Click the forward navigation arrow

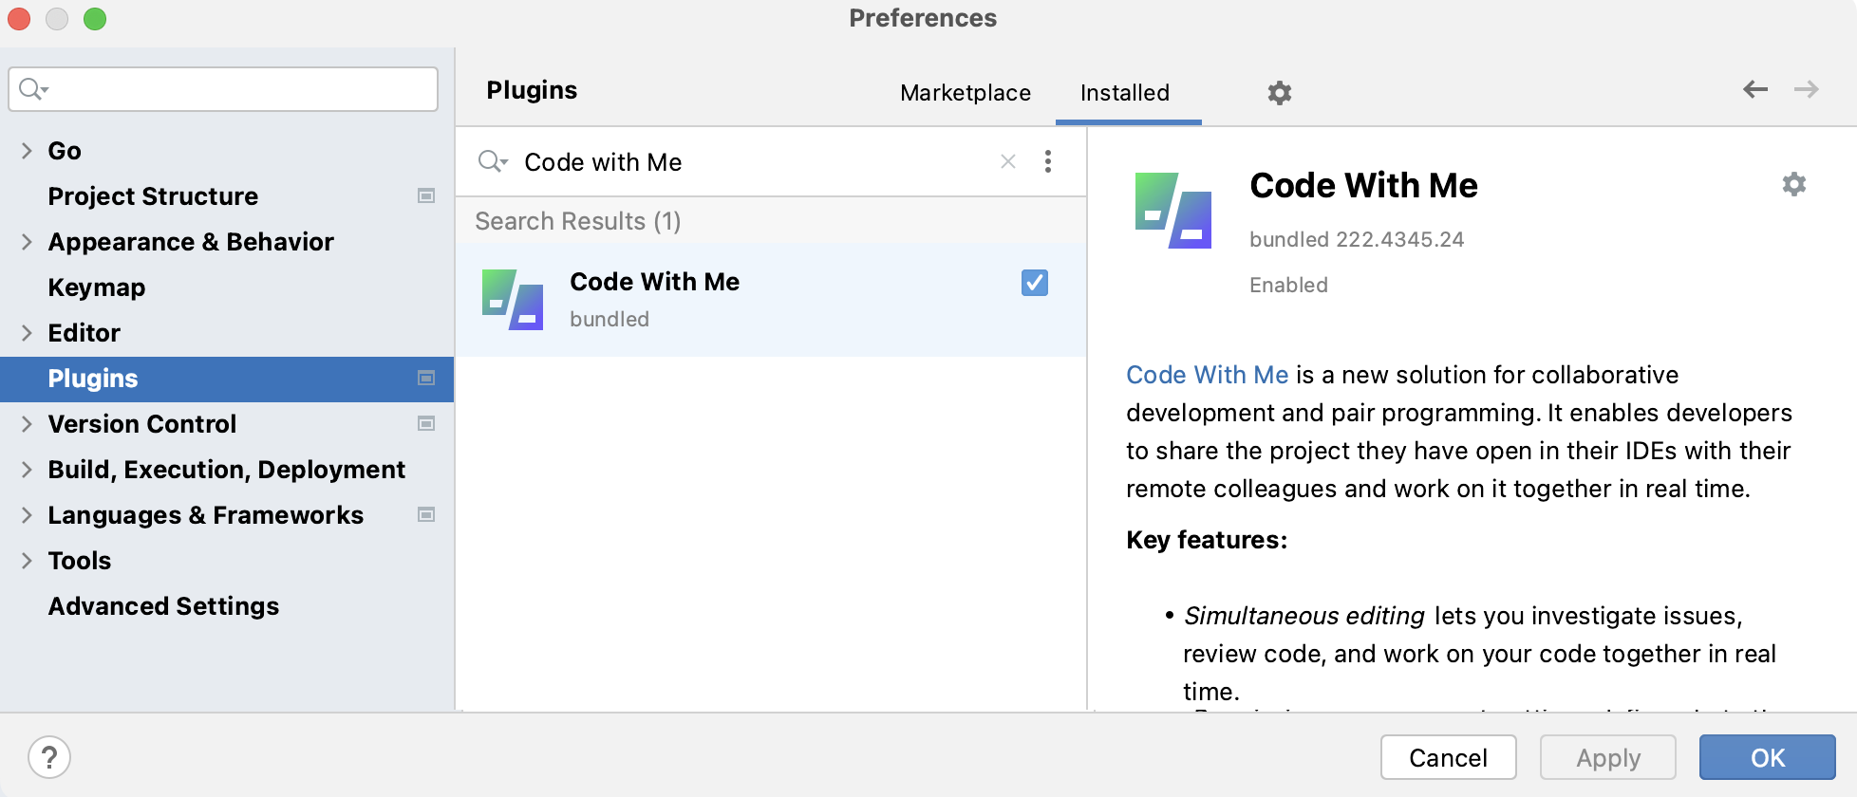pyautogui.click(x=1806, y=89)
